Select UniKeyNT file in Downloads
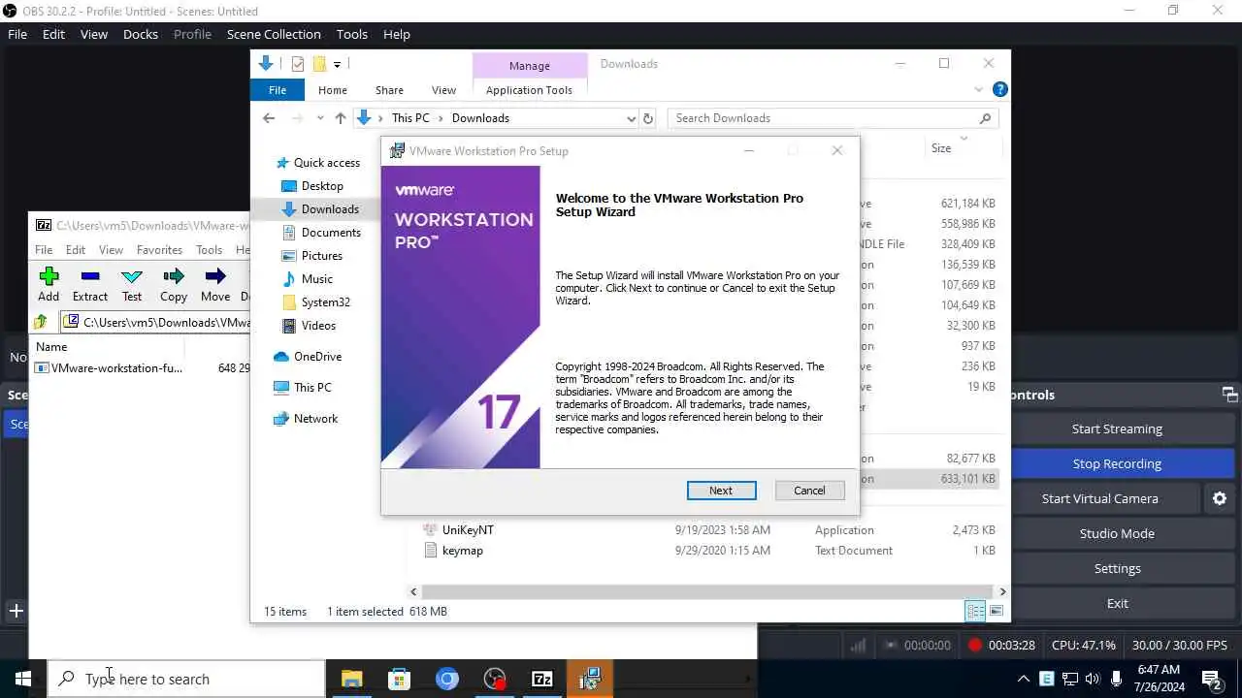The width and height of the screenshot is (1242, 698). coord(458,530)
